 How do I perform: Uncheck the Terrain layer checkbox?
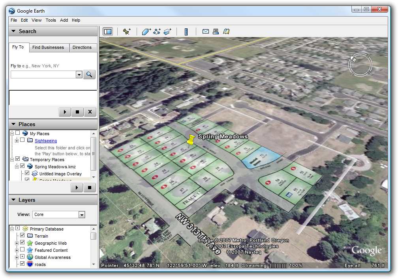point(23,235)
